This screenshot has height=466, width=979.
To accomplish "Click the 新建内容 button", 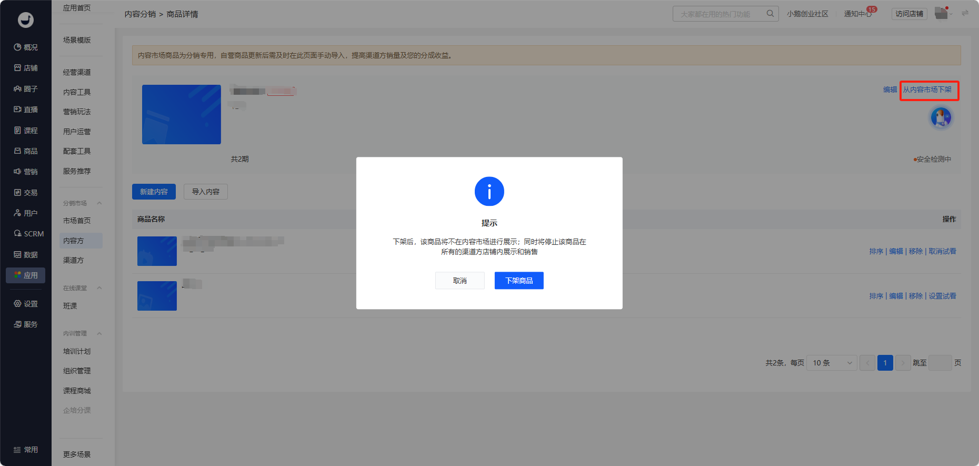I will coord(154,192).
